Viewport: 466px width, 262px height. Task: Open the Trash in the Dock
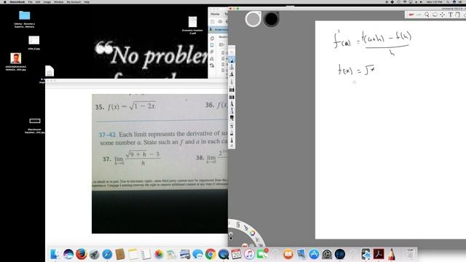coord(410,254)
